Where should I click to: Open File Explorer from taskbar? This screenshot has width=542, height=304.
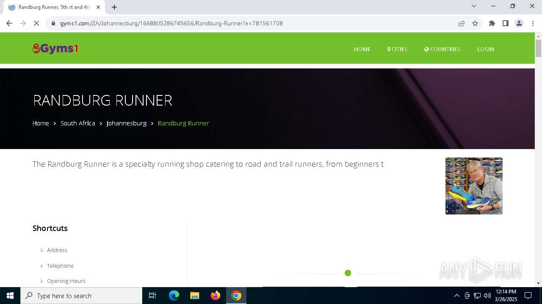[195, 296]
